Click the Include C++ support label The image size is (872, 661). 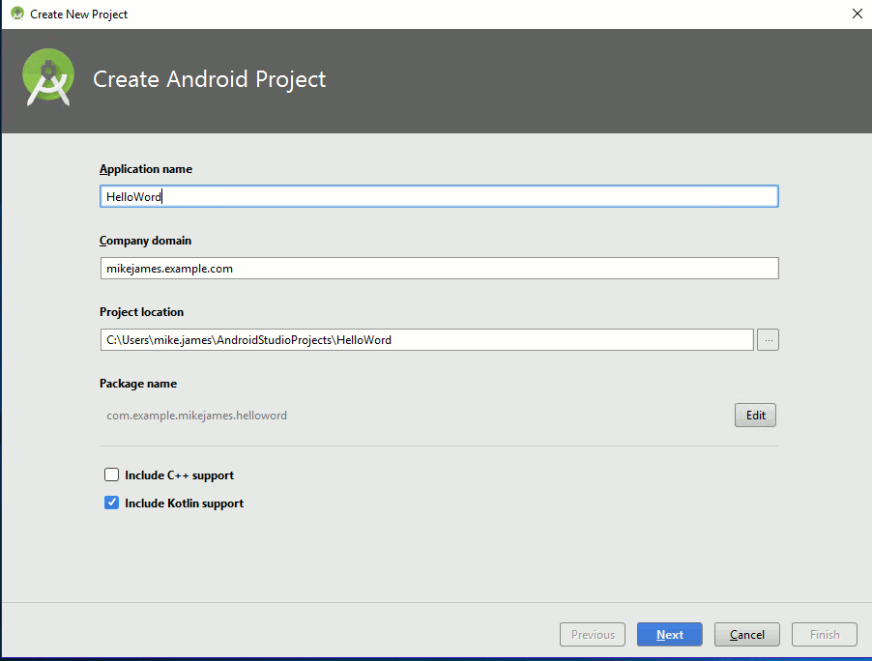(179, 475)
